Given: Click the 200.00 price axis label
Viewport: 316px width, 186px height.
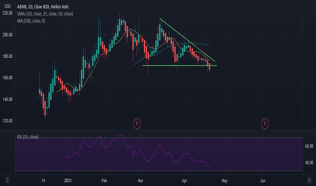Looking at the screenshot, I should coord(7,35).
